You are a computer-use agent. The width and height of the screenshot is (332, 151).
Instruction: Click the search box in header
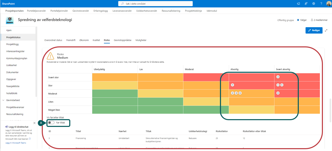(x=156, y=4)
